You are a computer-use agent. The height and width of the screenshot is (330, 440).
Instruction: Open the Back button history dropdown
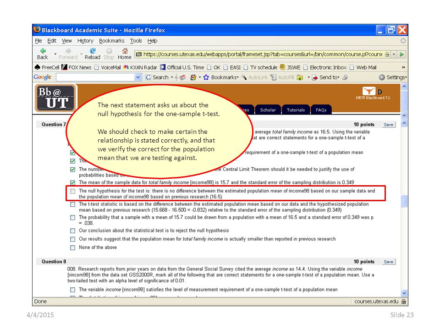[55, 54]
